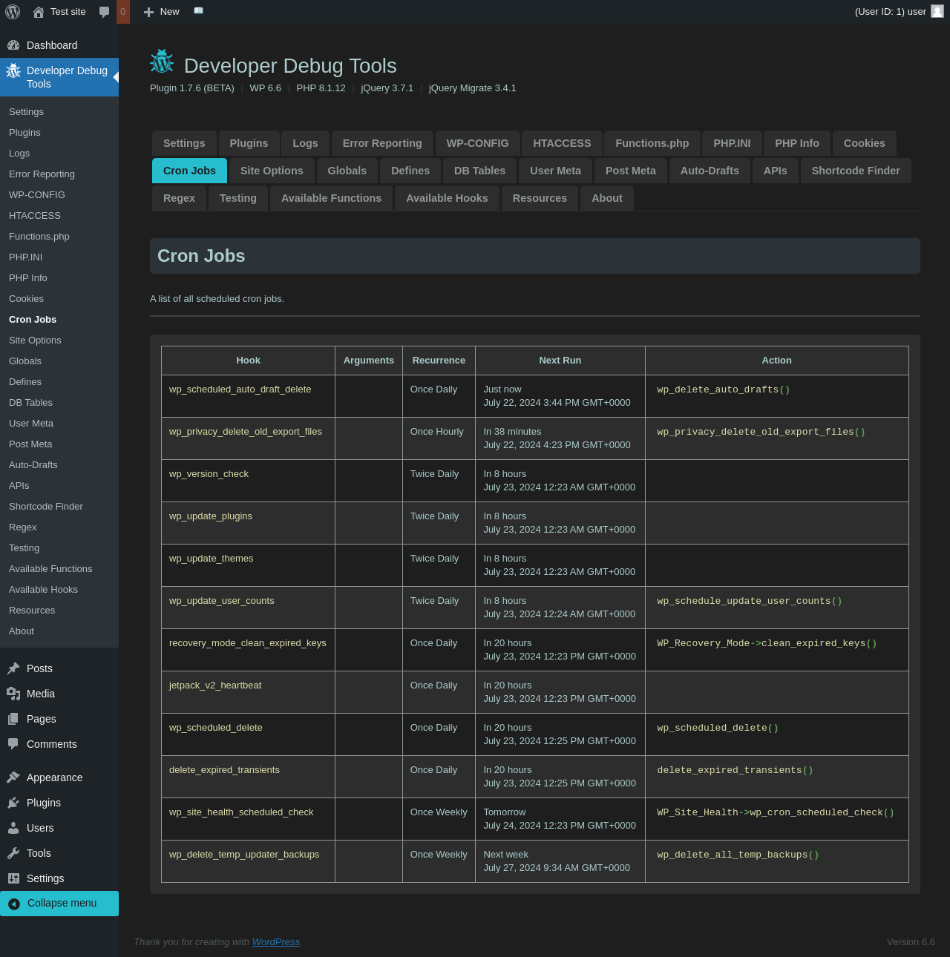Click the Appearance brush icon in sidebar
Image resolution: width=950 pixels, height=957 pixels.
tap(13, 777)
